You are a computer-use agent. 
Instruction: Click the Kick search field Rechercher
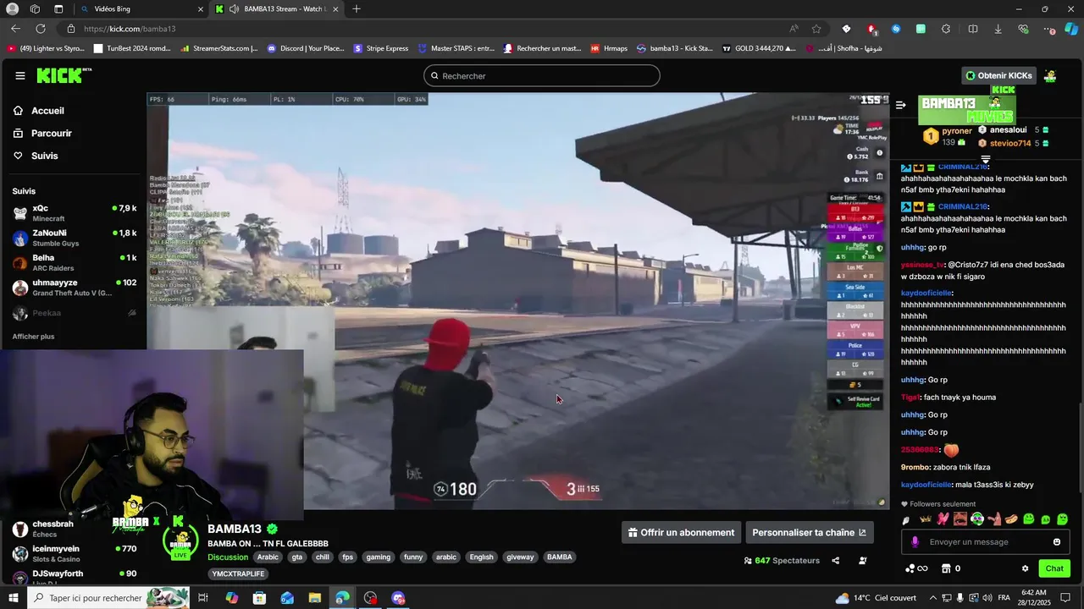[x=542, y=75]
